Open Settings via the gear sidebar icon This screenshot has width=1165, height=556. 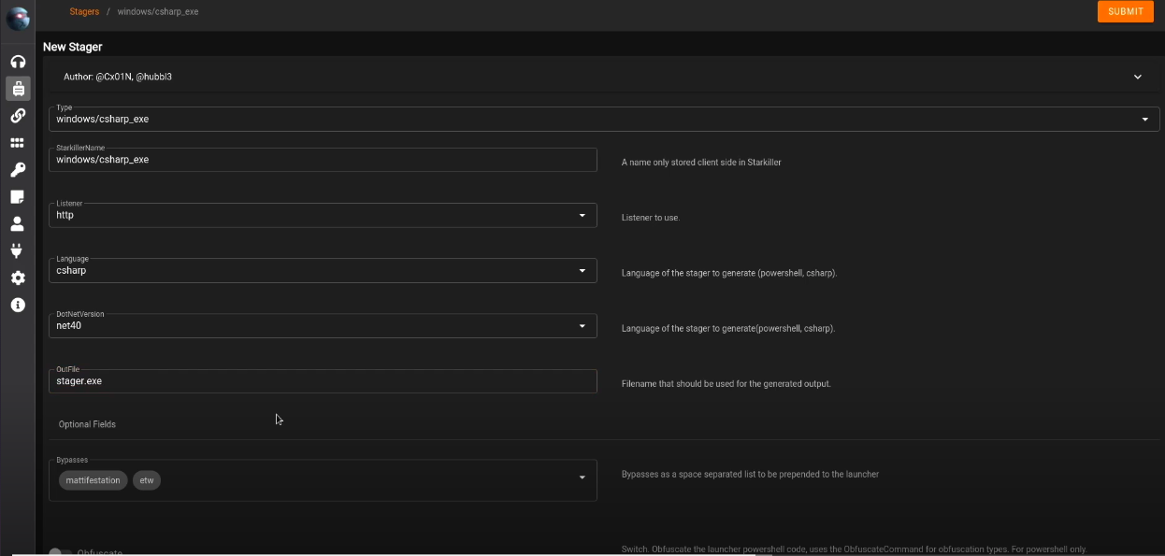18,278
